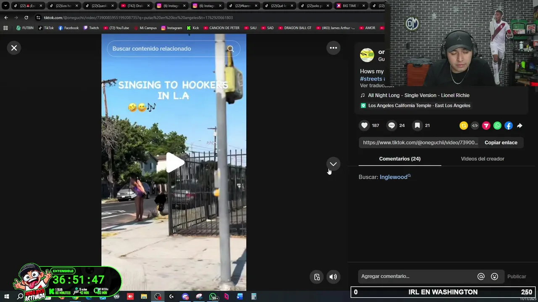538x302 pixels.
Task: Get embed code with the embed icon
Action: 475,125
